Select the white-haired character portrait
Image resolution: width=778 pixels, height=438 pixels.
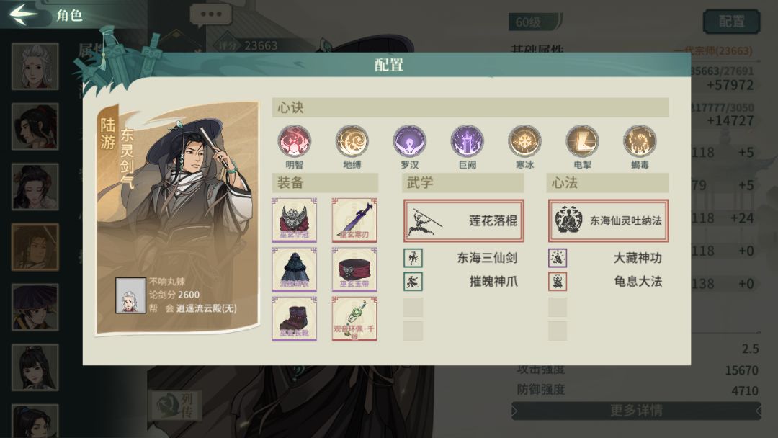(35, 66)
